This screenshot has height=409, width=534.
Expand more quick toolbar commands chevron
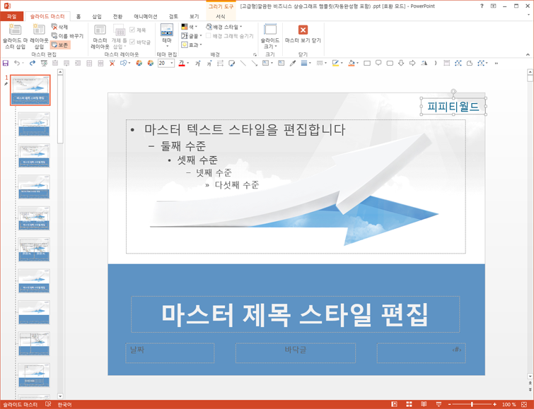(x=497, y=64)
